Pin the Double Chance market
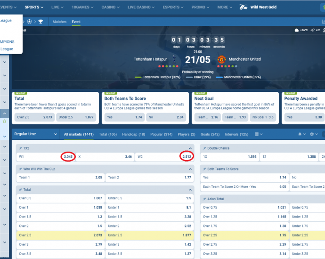The height and width of the screenshot is (259, 325). (x=204, y=148)
